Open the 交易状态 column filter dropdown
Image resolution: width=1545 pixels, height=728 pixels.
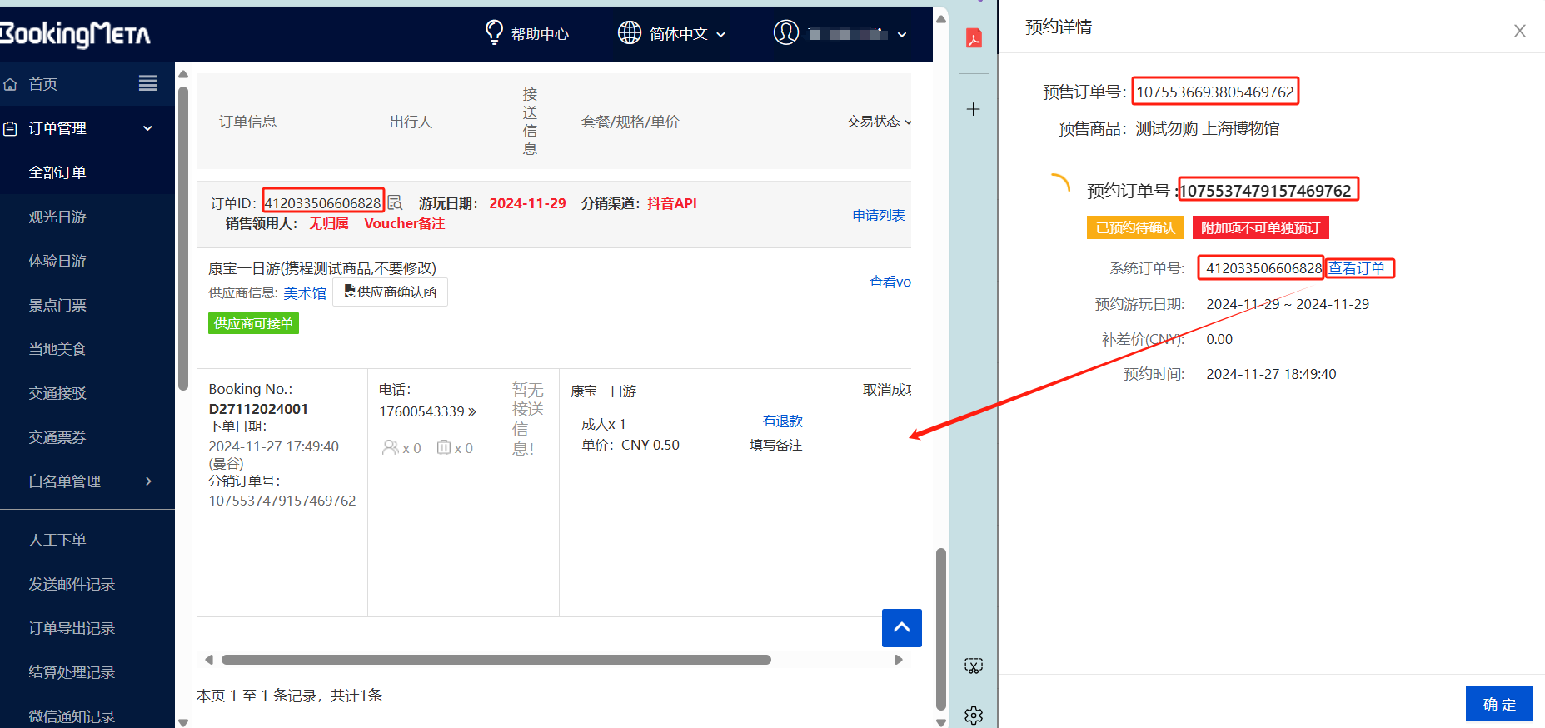(x=879, y=122)
